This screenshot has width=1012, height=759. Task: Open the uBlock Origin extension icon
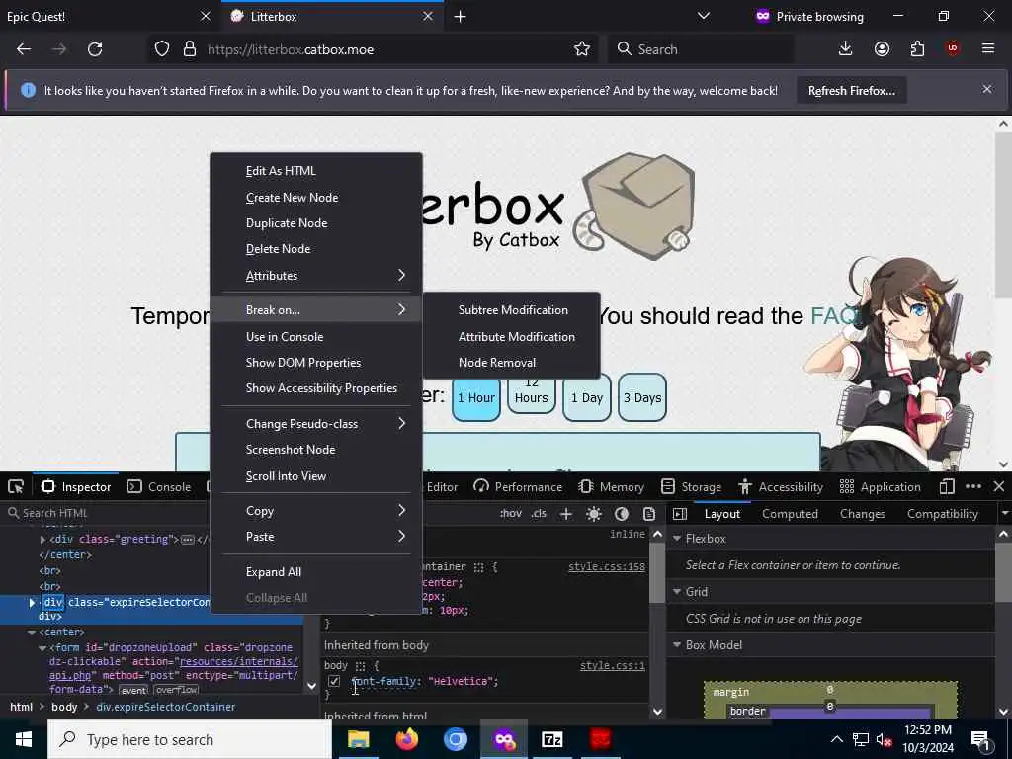[x=953, y=49]
